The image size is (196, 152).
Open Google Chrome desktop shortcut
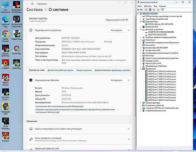click(x=5, y=36)
